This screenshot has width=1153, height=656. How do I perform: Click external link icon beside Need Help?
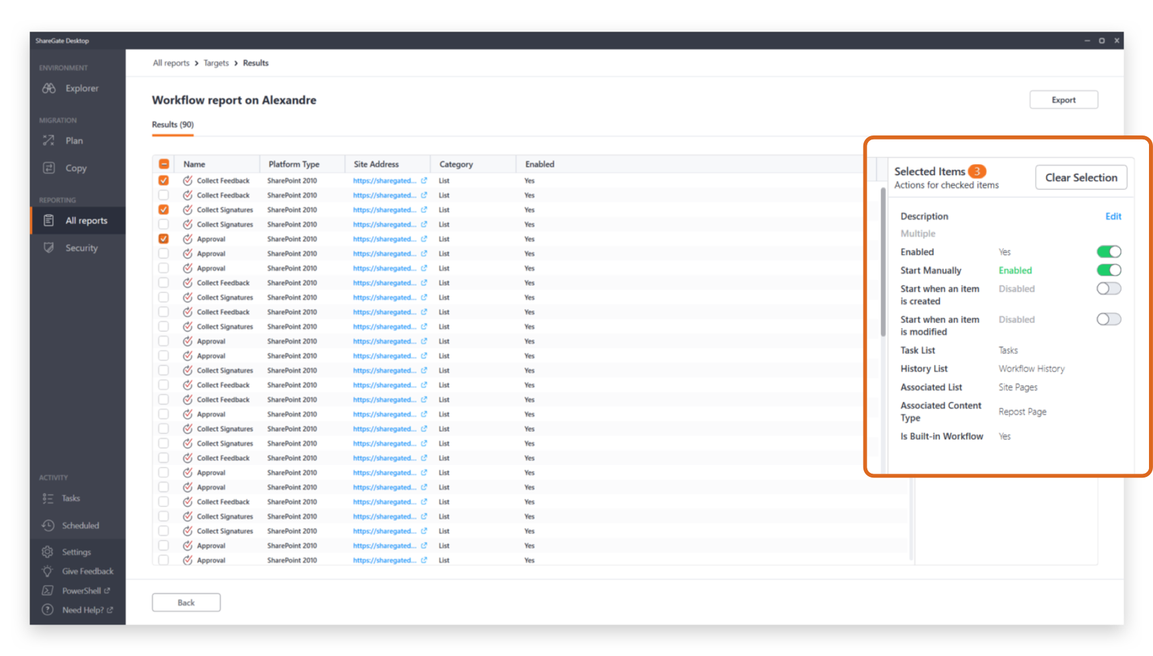(x=110, y=610)
